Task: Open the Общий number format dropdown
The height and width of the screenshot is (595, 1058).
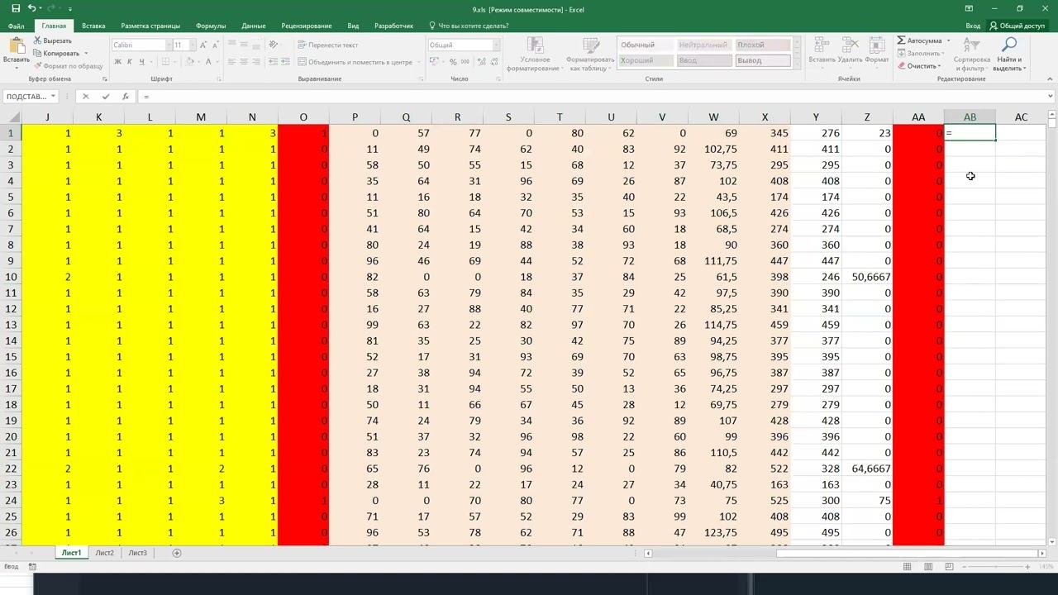Action: click(496, 45)
